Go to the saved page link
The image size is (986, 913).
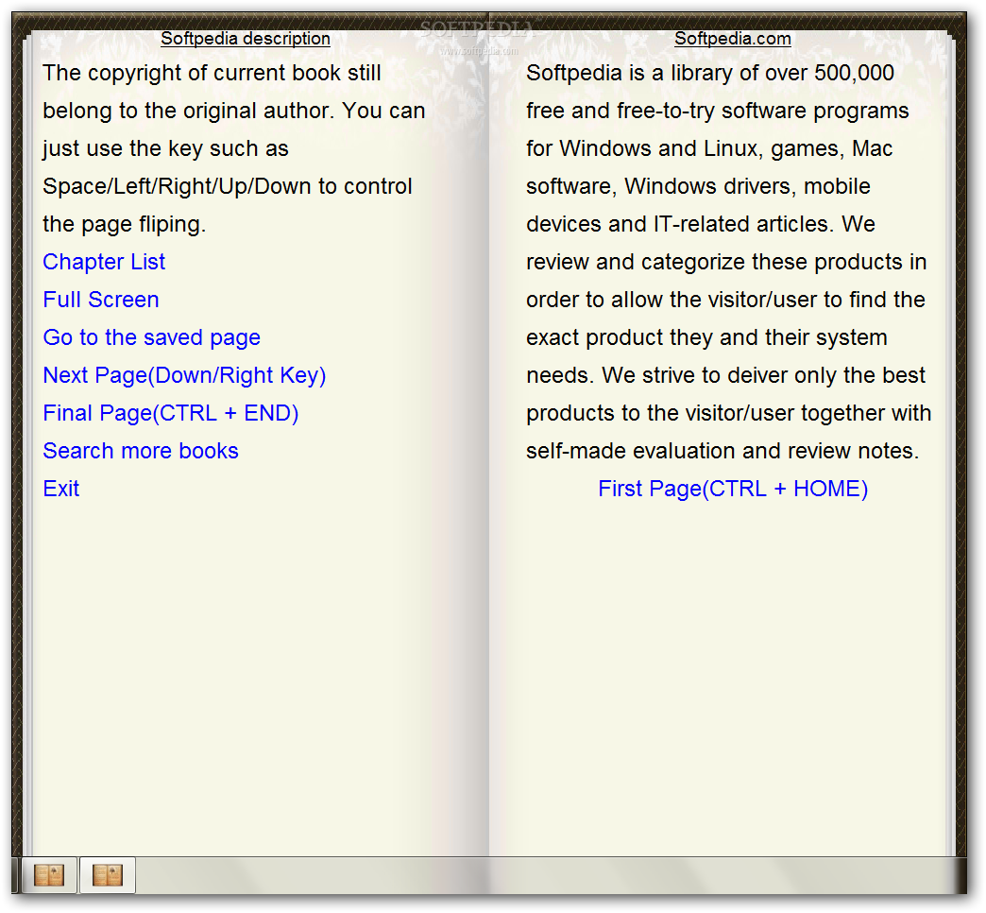pyautogui.click(x=151, y=338)
